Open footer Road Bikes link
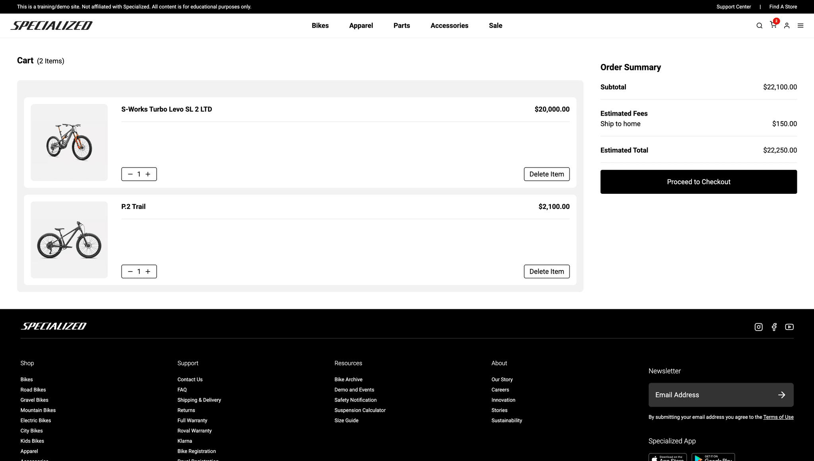Image resolution: width=814 pixels, height=461 pixels. click(x=33, y=390)
